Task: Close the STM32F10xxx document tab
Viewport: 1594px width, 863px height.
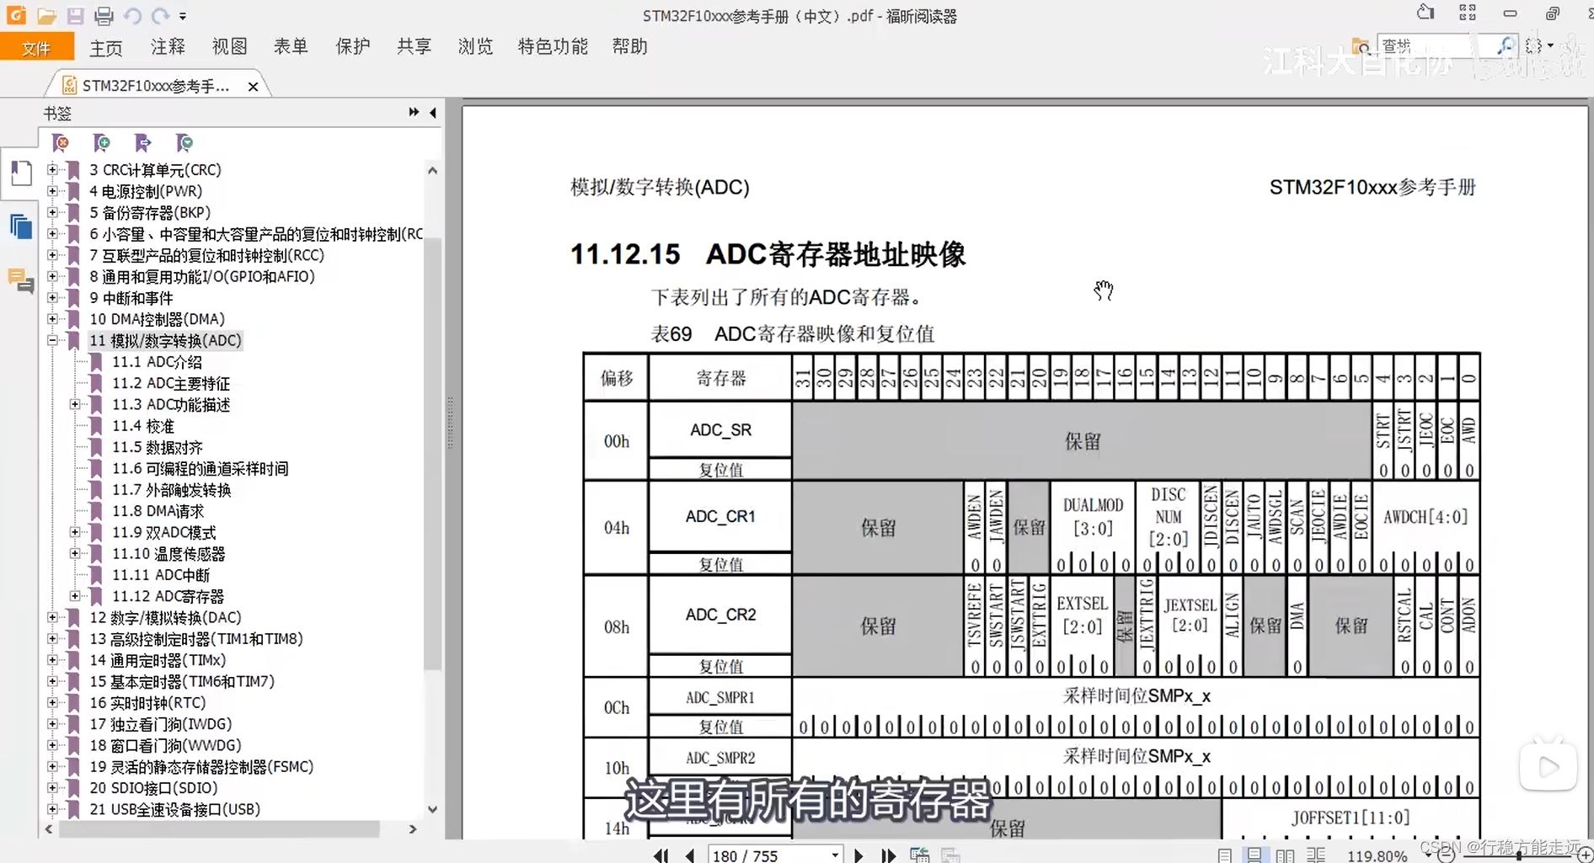Action: (253, 87)
